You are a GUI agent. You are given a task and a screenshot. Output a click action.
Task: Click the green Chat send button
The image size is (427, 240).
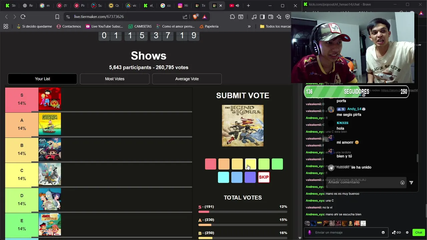(x=419, y=232)
